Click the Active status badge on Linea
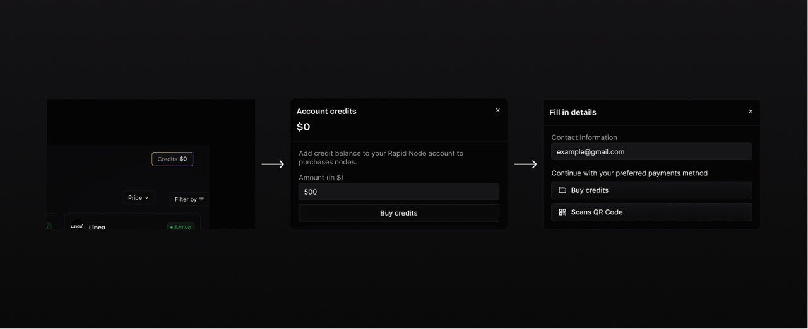 click(181, 227)
